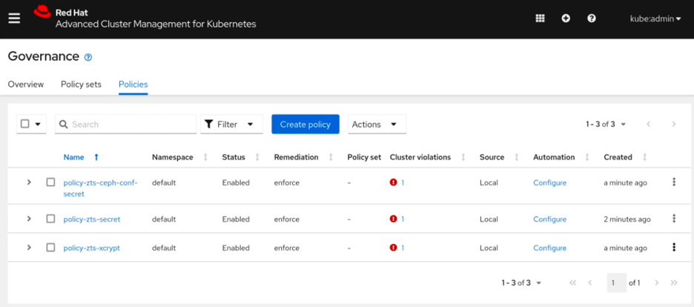The height and width of the screenshot is (307, 694).
Task: Switch to the Policy sets tab
Action: tap(81, 85)
